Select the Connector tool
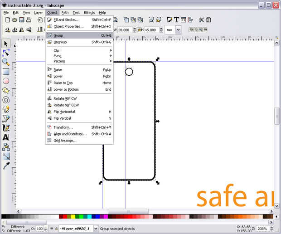This screenshot has width=281, height=234. (6, 146)
